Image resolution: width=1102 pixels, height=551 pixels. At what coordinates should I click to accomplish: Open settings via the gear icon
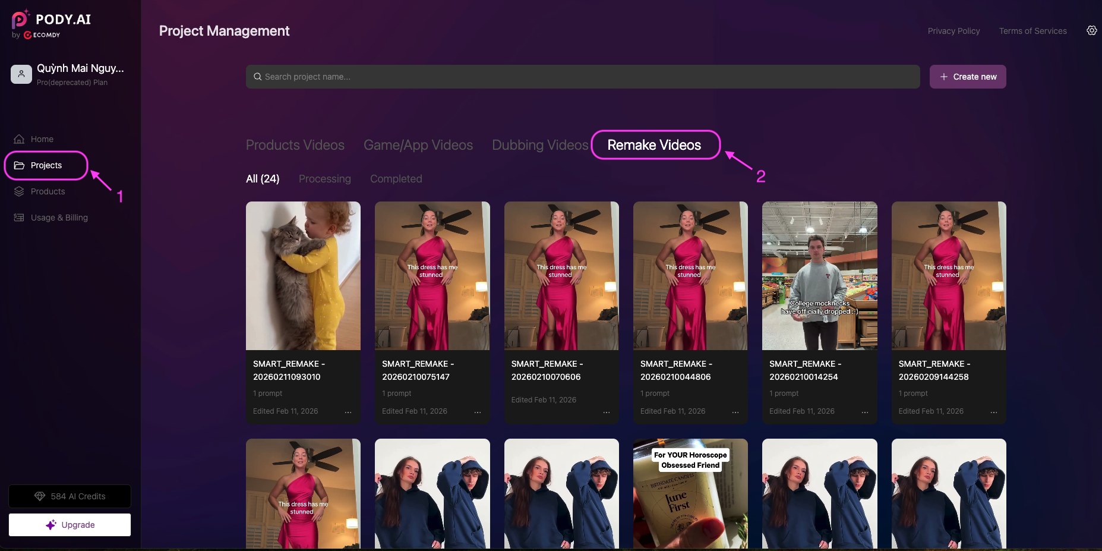(x=1091, y=30)
